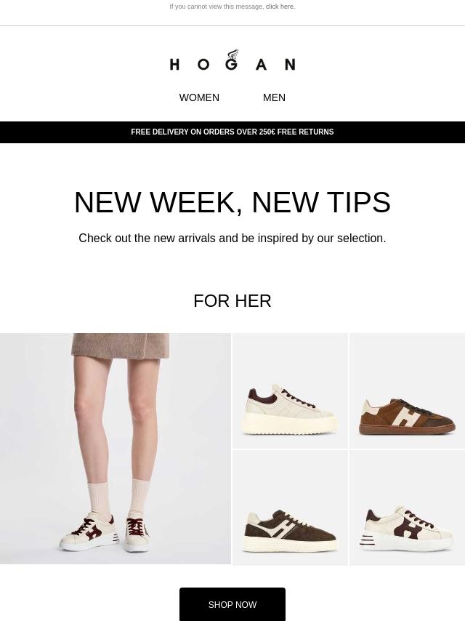Click the new arrivals subtitle text
The height and width of the screenshot is (621, 465).
coord(232,238)
